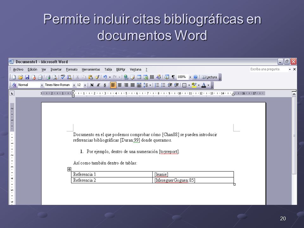
Task: Switch to Lectura reading layout
Action: tap(209, 77)
